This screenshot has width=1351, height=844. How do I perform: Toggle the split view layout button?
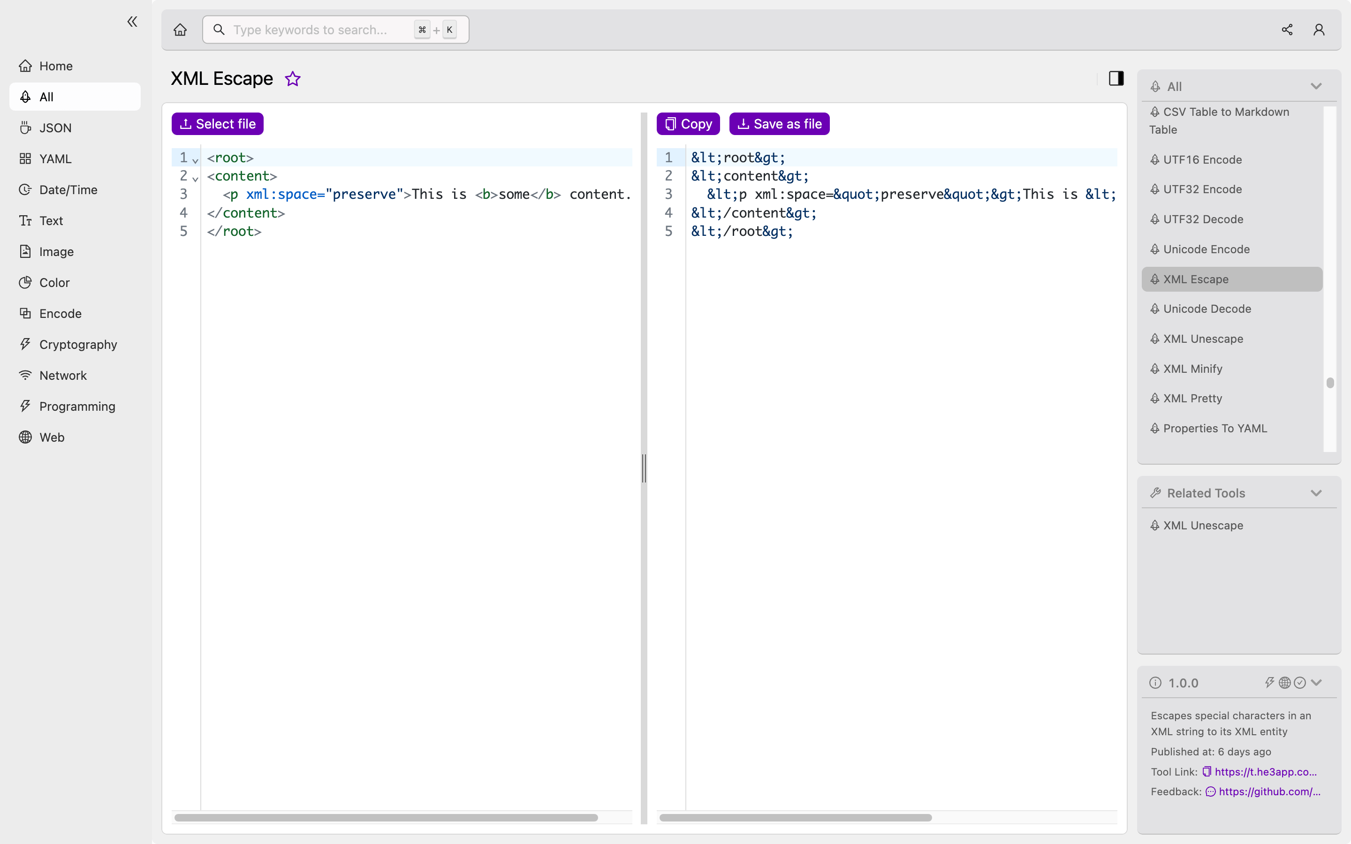[1116, 79]
